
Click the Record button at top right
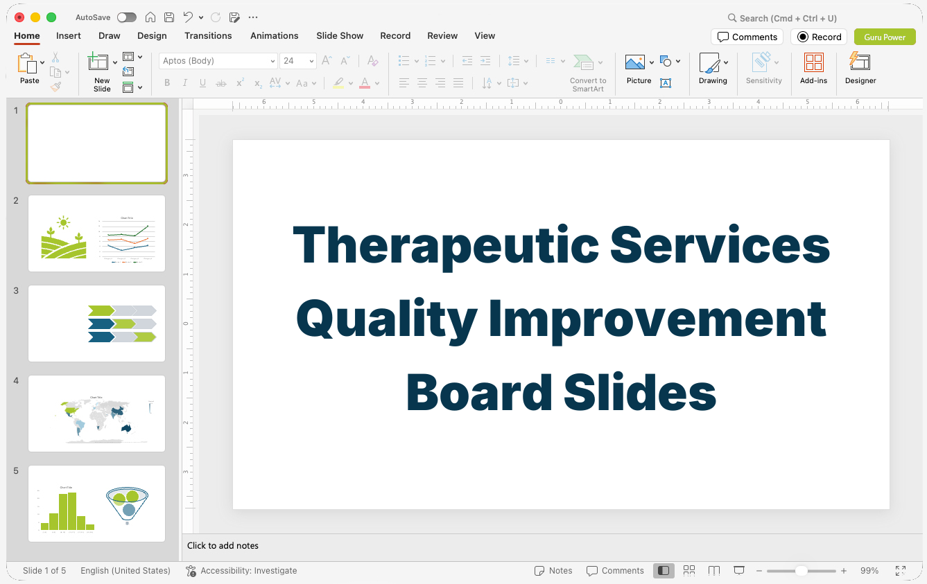point(819,37)
